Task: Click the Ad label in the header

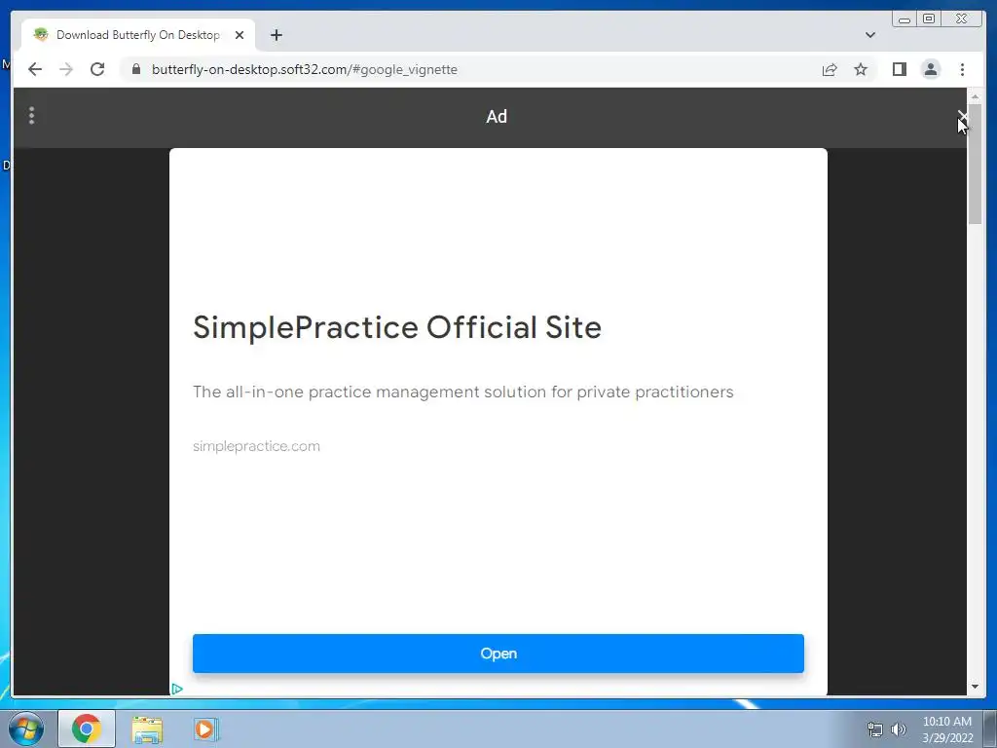Action: pyautogui.click(x=497, y=117)
